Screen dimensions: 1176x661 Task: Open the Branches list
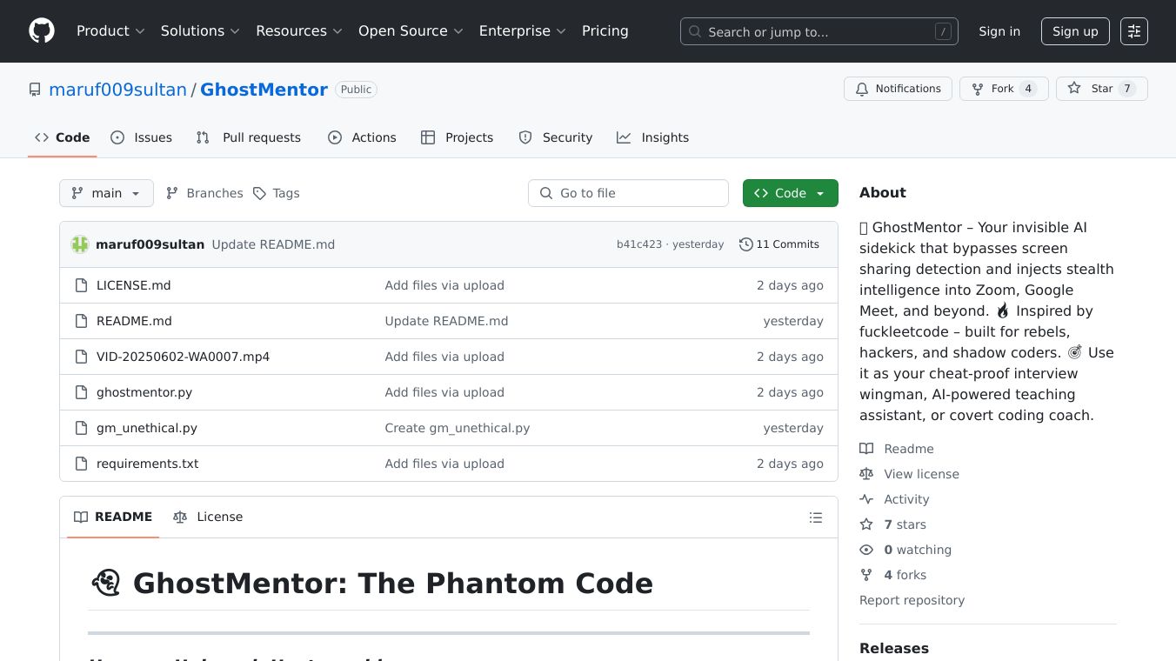205,193
